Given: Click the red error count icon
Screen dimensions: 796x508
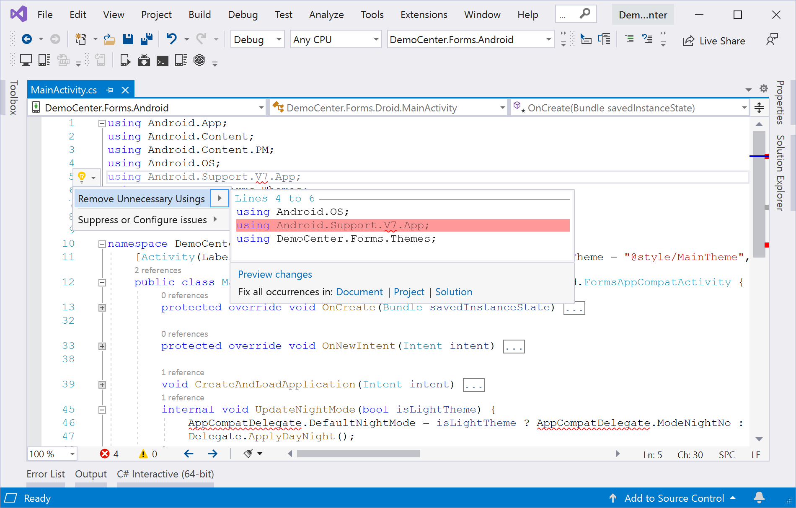Looking at the screenshot, I should [x=105, y=454].
